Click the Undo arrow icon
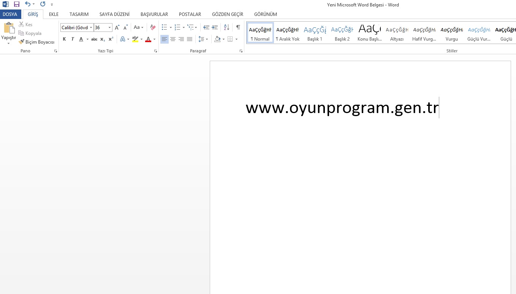Screen dimensions: 516x294 pyautogui.click(x=28, y=4)
